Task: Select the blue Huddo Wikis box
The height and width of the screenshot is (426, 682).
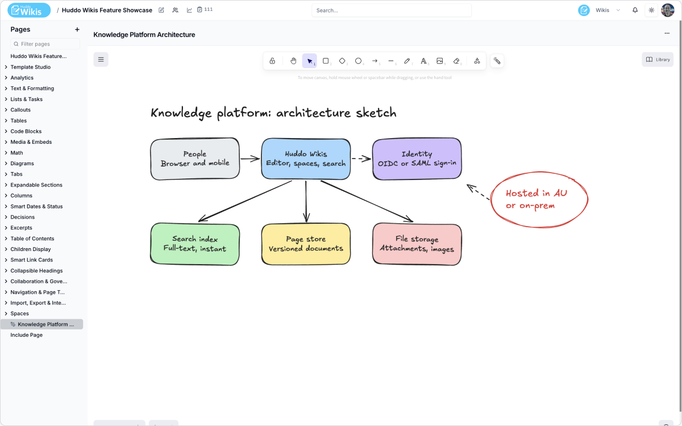Action: [306, 159]
